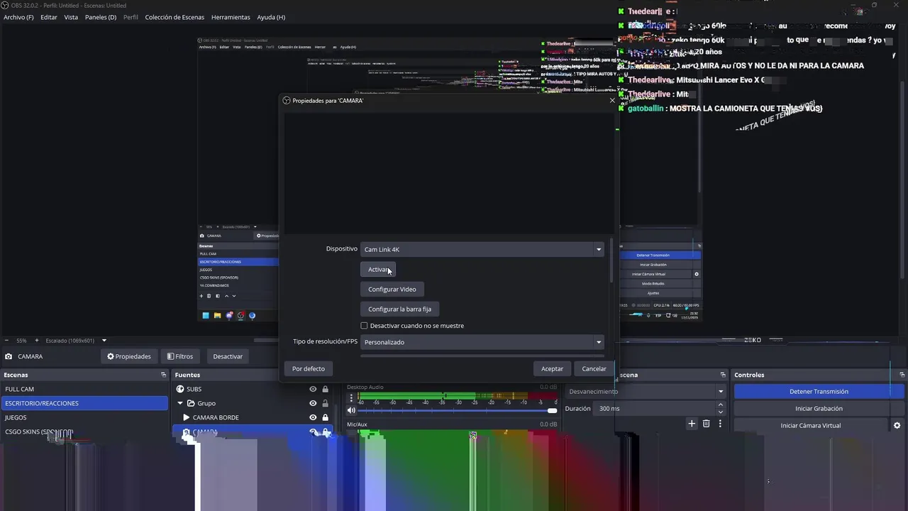Open Tipo de resolución/FPS Personalizado dropdown
This screenshot has width=908, height=511.
(x=482, y=342)
